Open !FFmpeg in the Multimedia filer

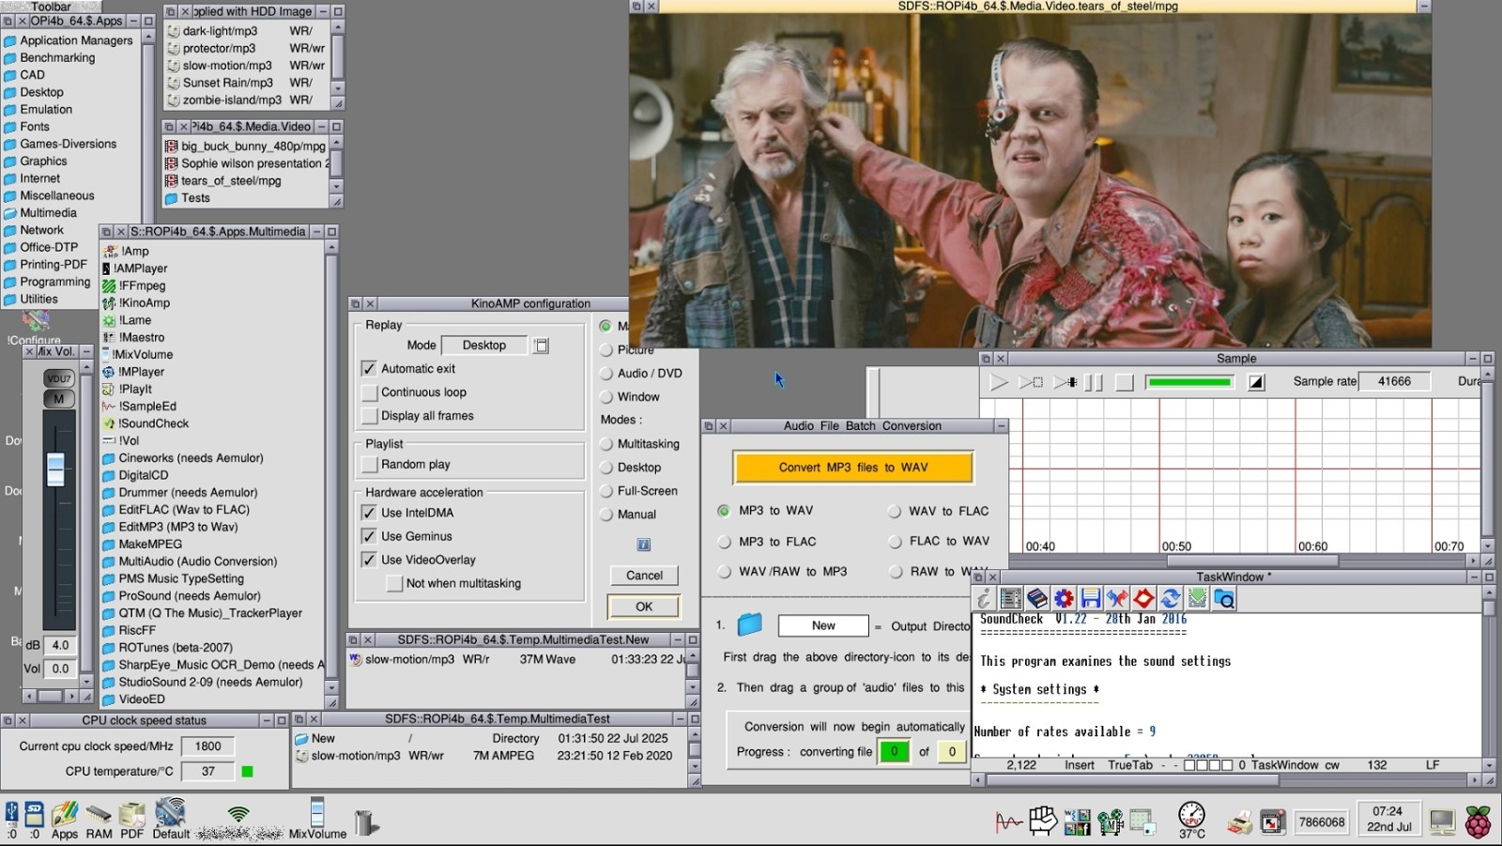[x=133, y=285]
